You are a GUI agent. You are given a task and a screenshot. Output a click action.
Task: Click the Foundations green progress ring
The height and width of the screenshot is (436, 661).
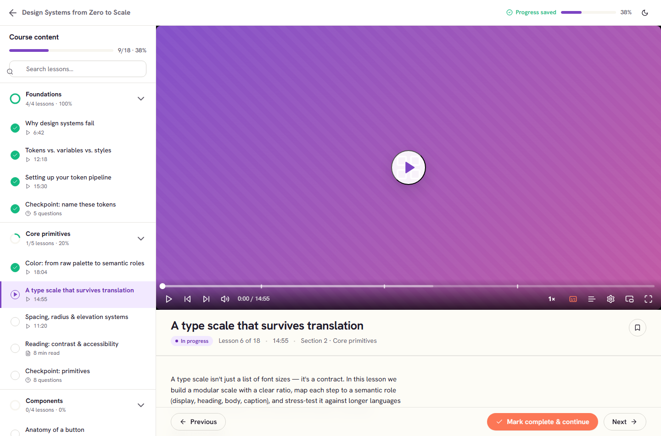(15, 99)
